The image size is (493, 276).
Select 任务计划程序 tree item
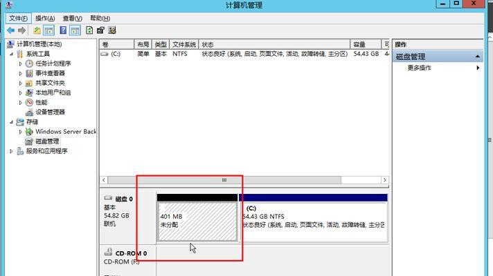pos(53,63)
